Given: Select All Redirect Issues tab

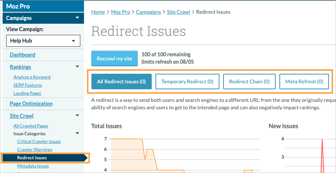Looking at the screenshot, I should (121, 81).
